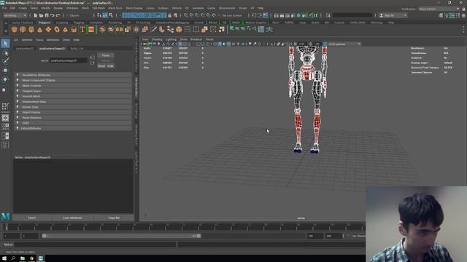Expand Render Stats section
This screenshot has width=467, height=262.
click(73, 107)
